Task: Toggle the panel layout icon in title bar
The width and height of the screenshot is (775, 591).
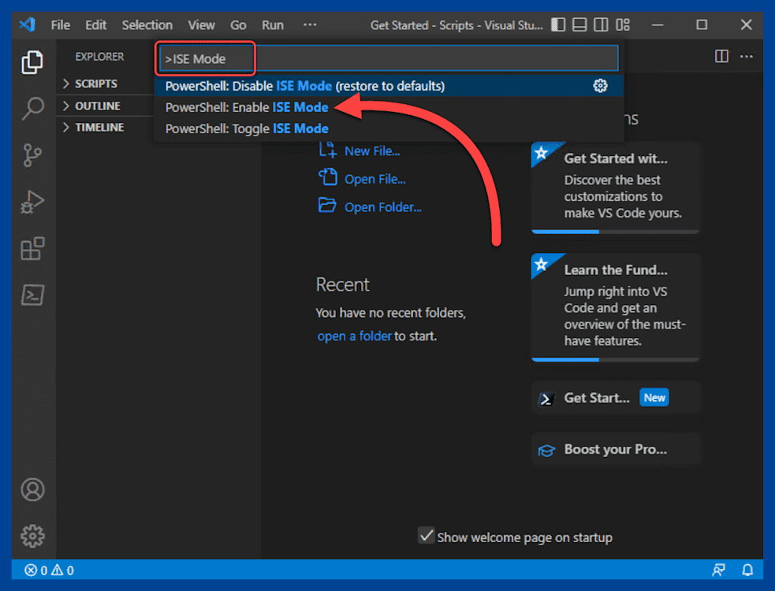Action: tap(579, 24)
